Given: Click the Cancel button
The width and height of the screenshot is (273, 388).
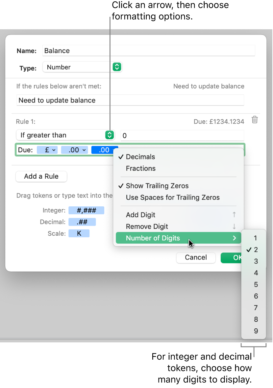Looking at the screenshot, I should point(196,257).
